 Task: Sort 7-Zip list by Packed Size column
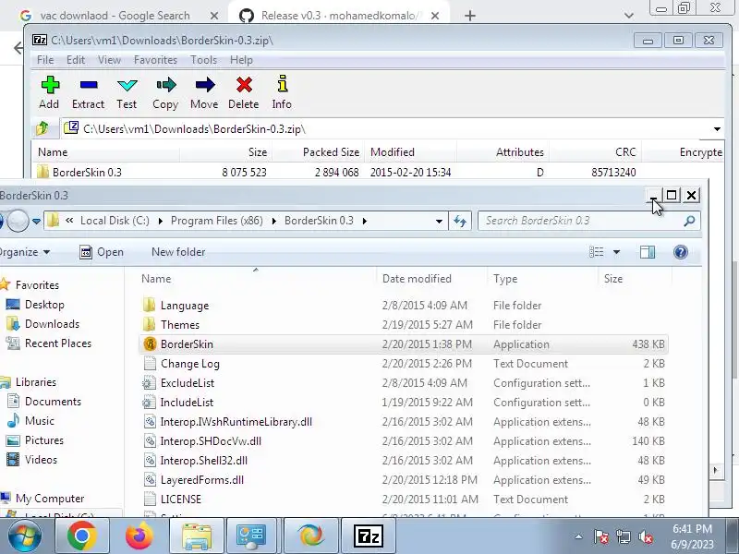[331, 152]
